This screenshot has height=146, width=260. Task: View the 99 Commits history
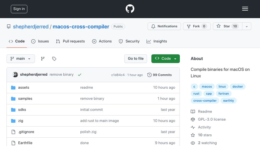(160, 75)
